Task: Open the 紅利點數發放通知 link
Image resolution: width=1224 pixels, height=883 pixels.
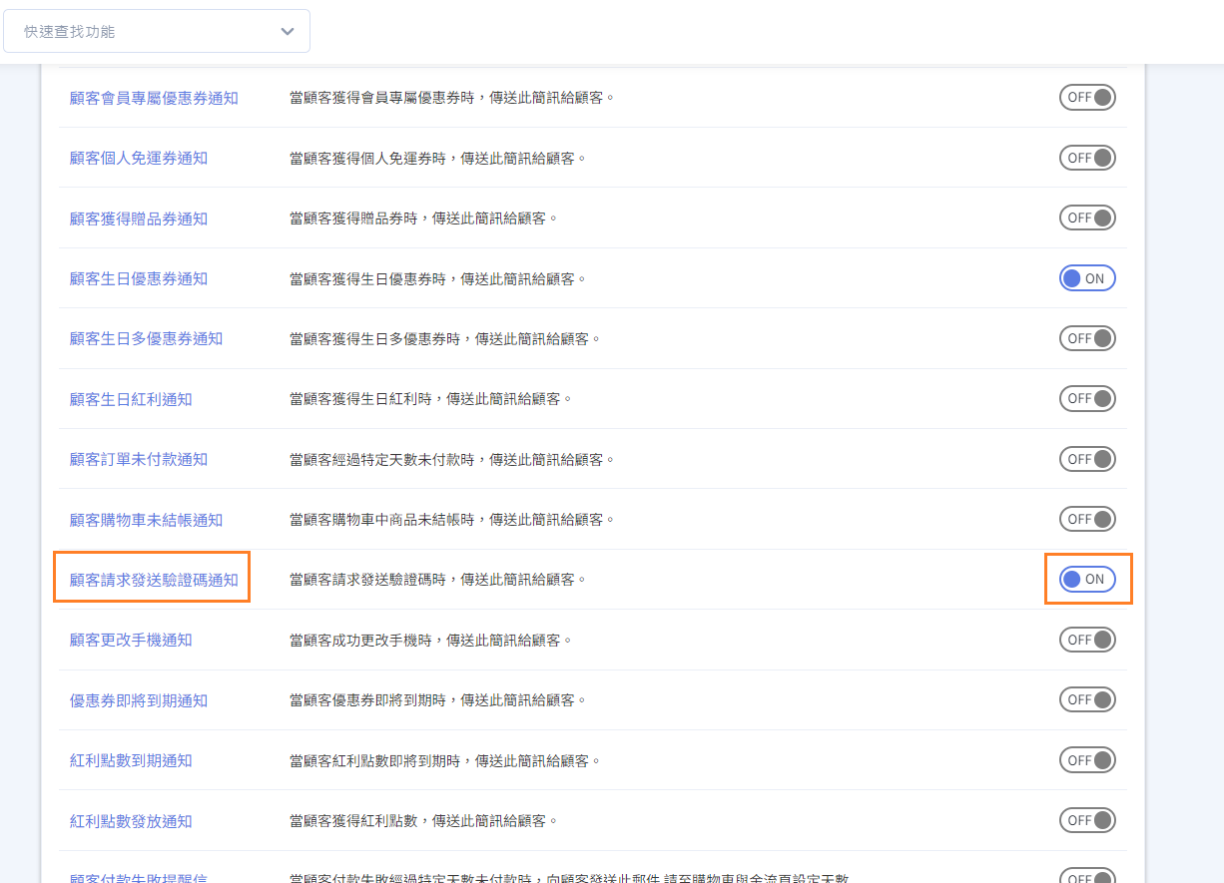Action: click(x=131, y=821)
